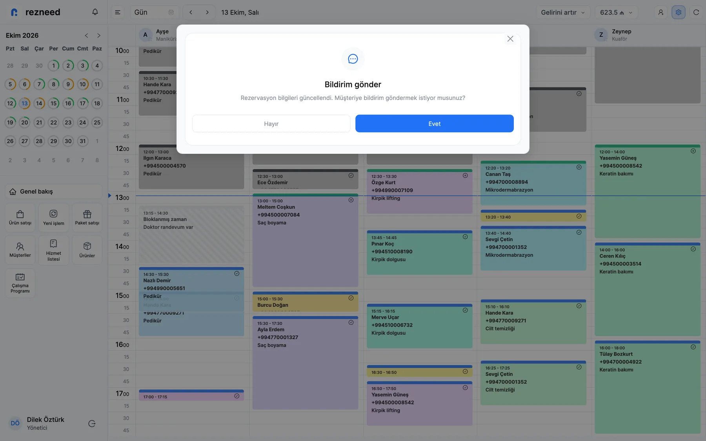
Task: Open Ürün satışı shortcut
Action: pos(20,218)
